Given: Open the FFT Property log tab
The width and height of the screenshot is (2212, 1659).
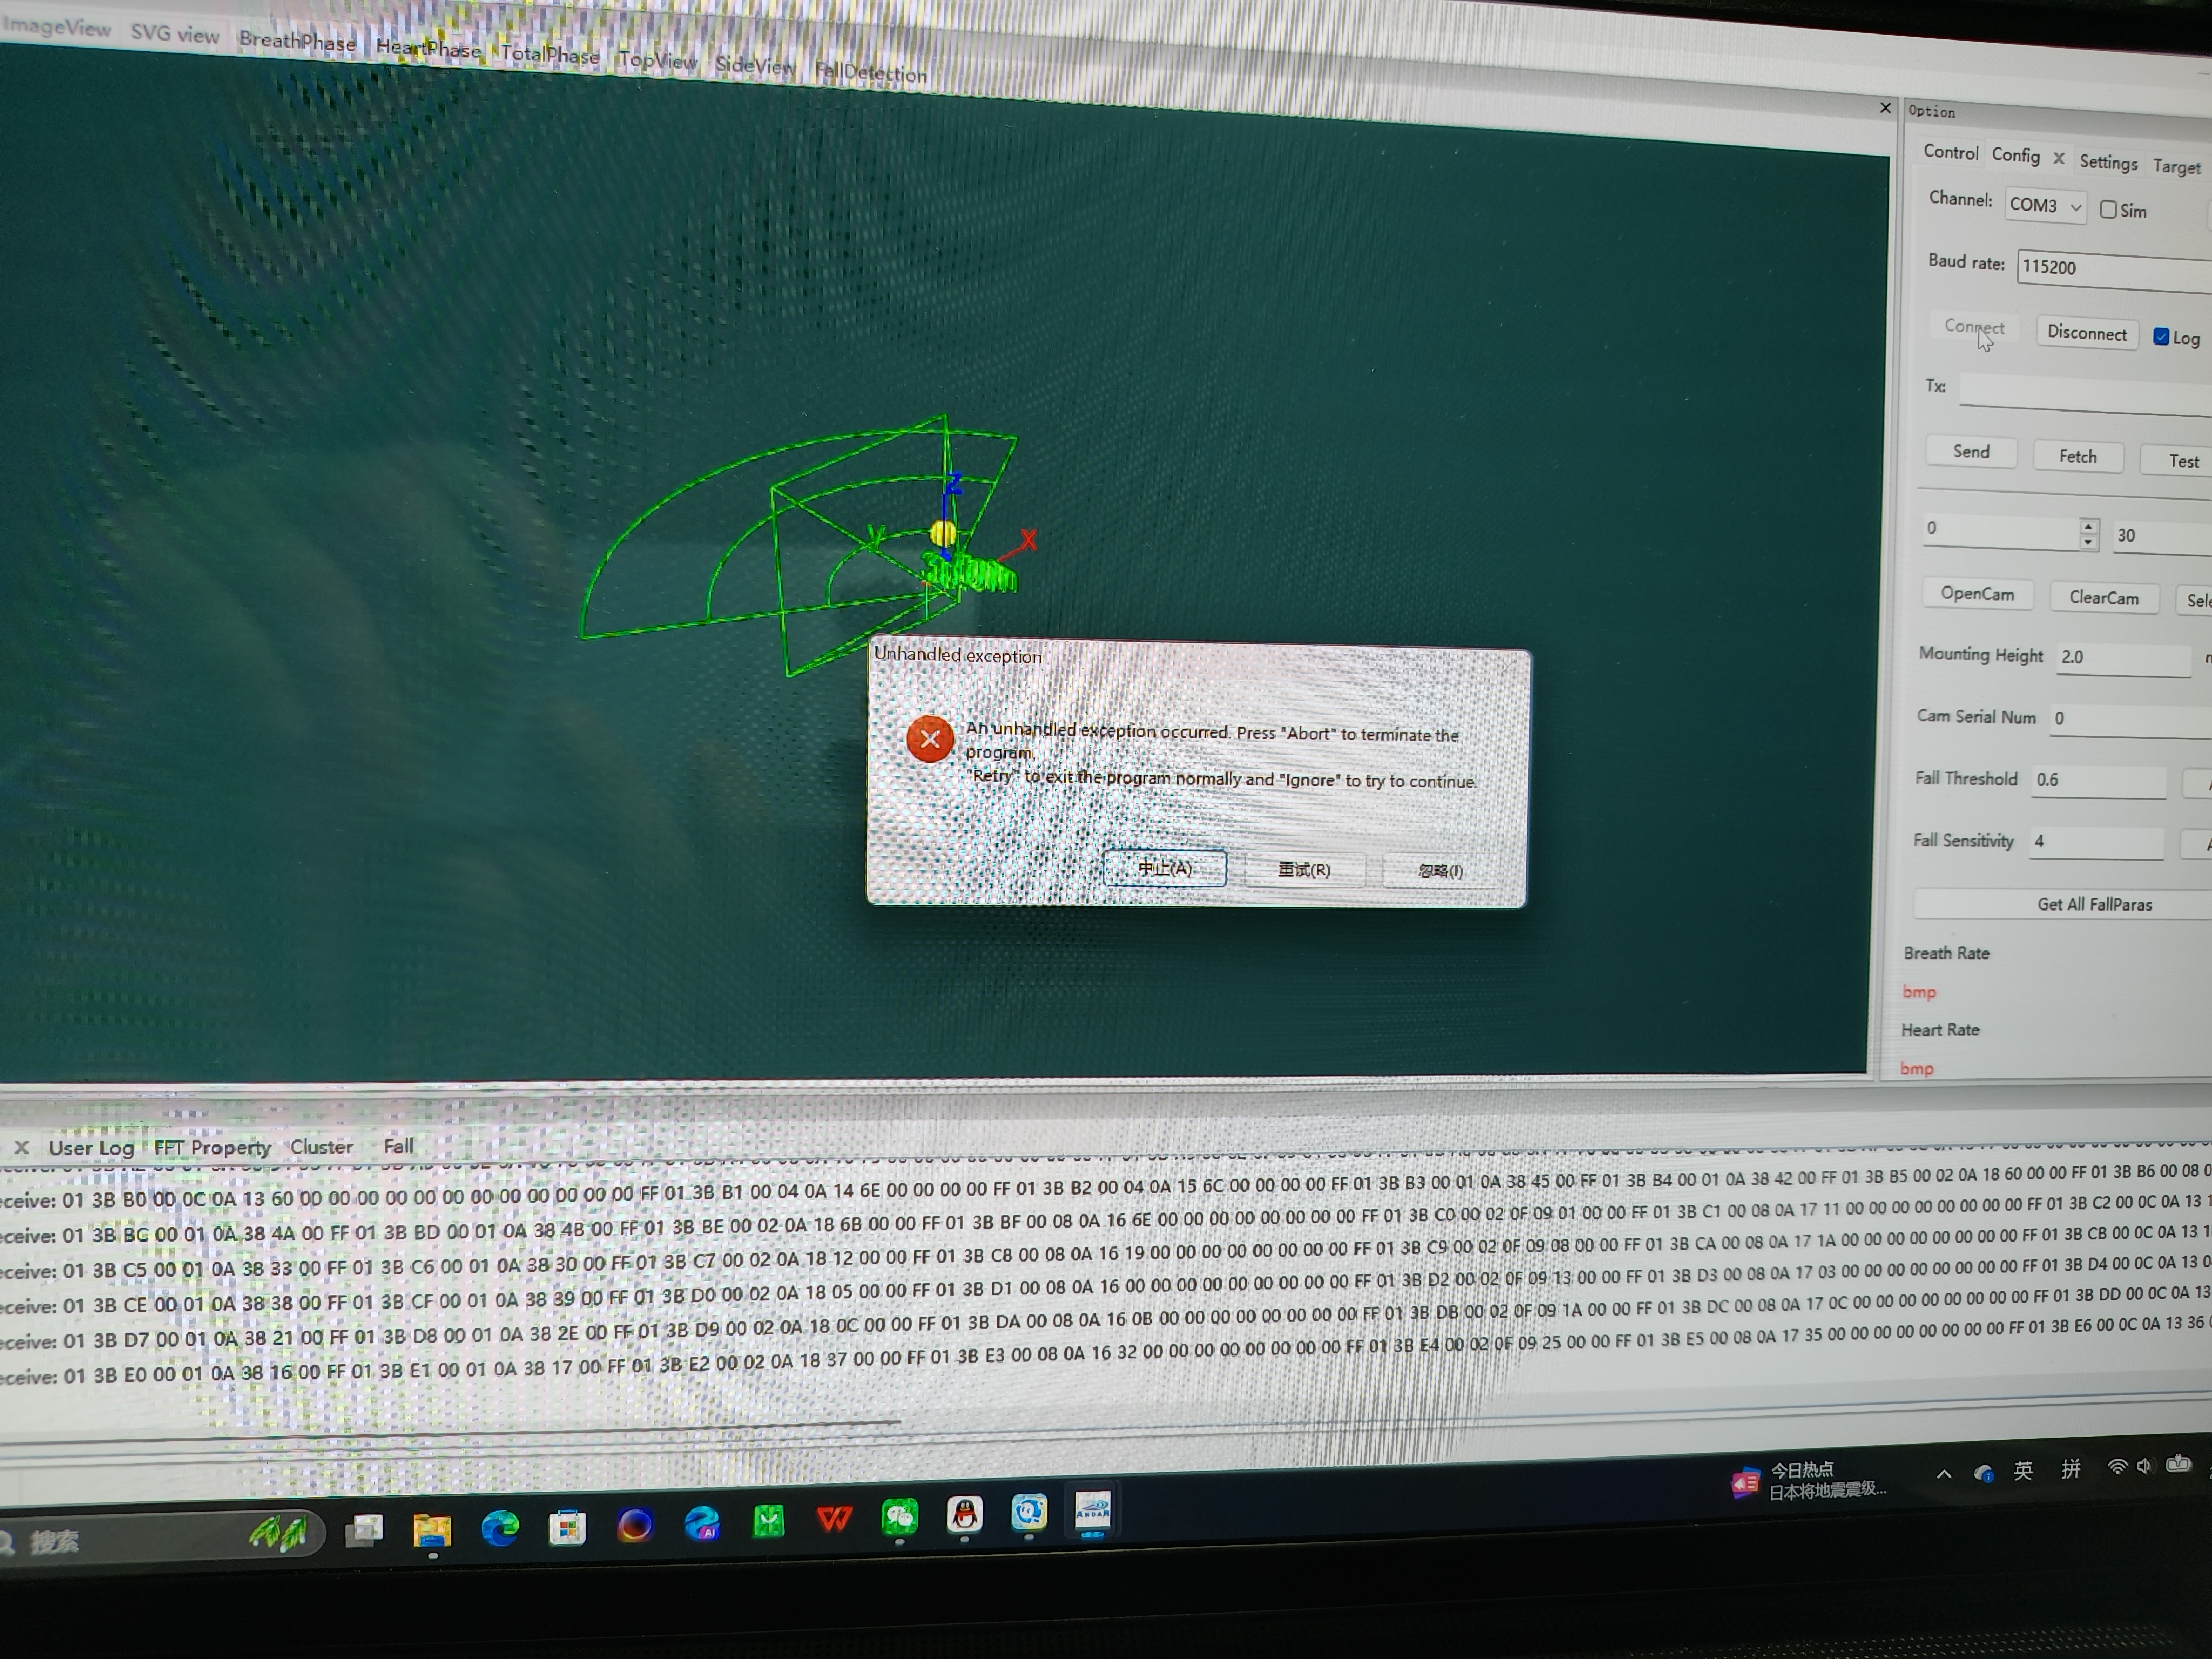Looking at the screenshot, I should [212, 1147].
